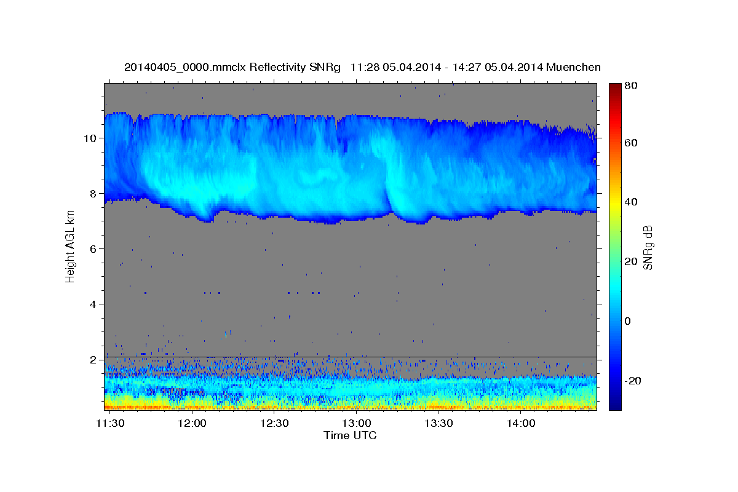738x492 pixels.
Task: Select the 11:30 time axis label
Action: coord(111,424)
